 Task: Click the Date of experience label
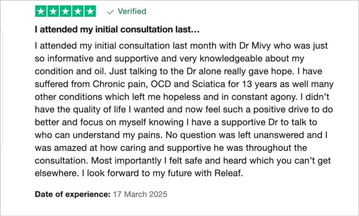[73, 194]
